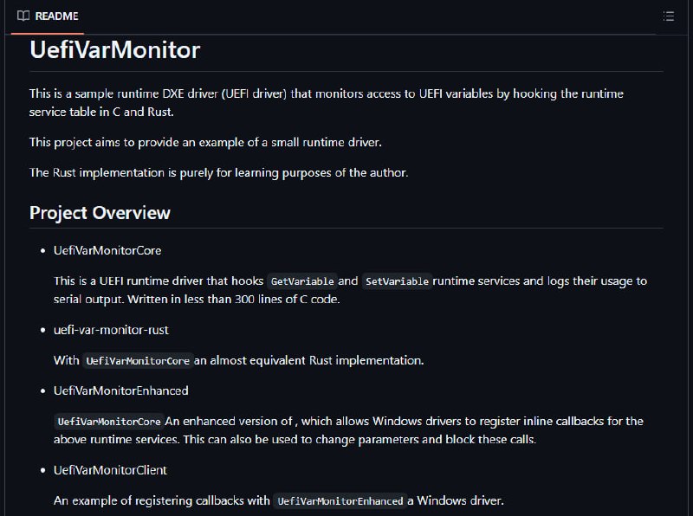Screen dimensions: 693x516
Task: Click the GetVariable code label
Action: 302,281
